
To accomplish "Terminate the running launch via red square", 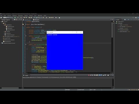I will (x=89, y=75).
